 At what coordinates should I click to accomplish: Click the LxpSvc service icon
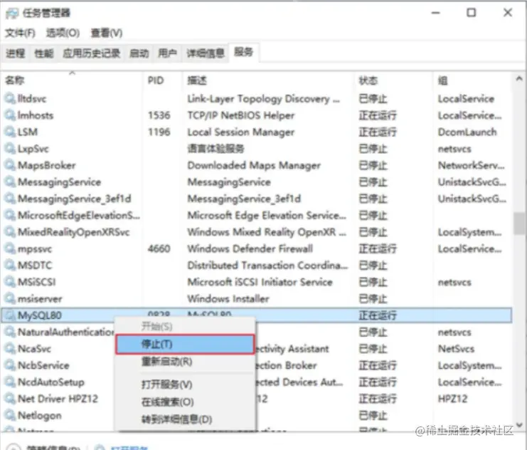tap(10, 148)
